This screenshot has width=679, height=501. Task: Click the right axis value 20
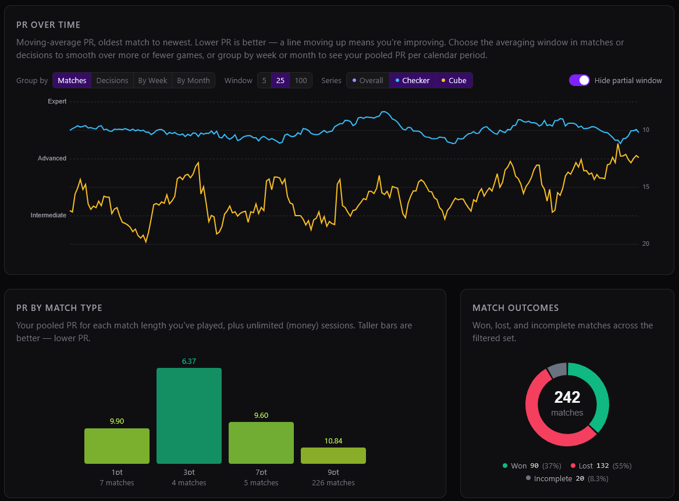click(x=646, y=244)
